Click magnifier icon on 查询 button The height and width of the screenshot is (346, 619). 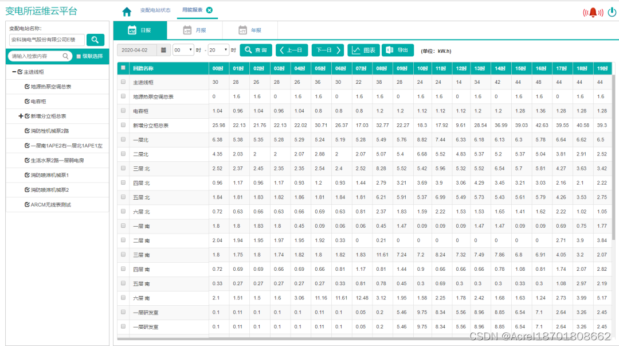(x=248, y=50)
